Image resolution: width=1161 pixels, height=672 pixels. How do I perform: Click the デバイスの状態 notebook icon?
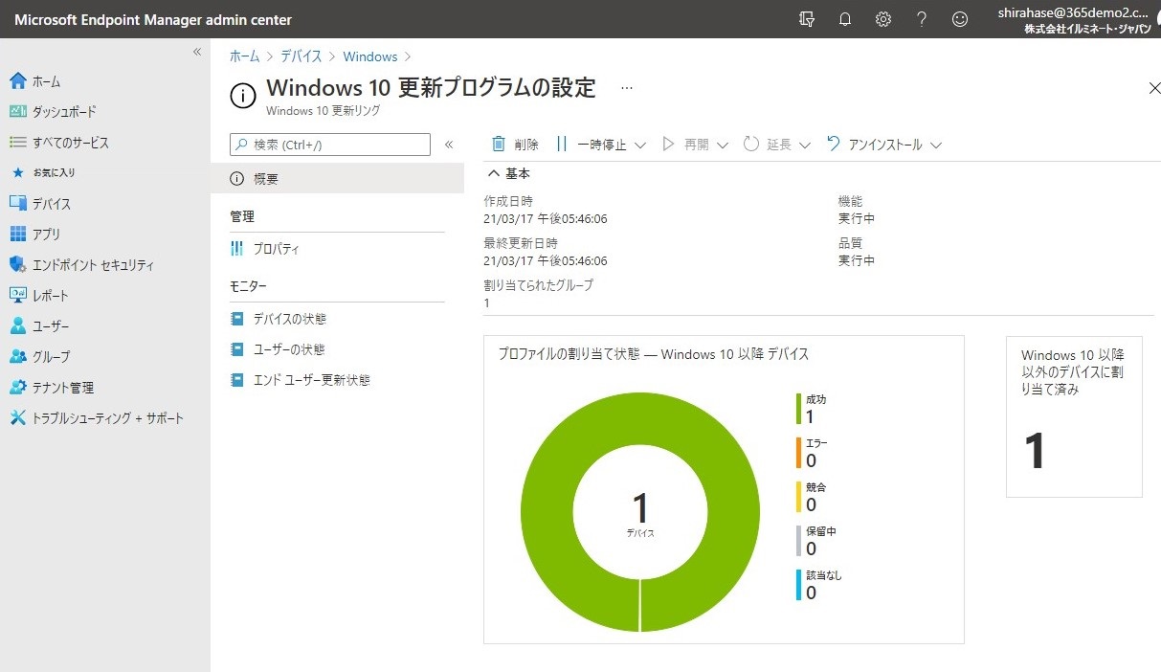point(237,319)
